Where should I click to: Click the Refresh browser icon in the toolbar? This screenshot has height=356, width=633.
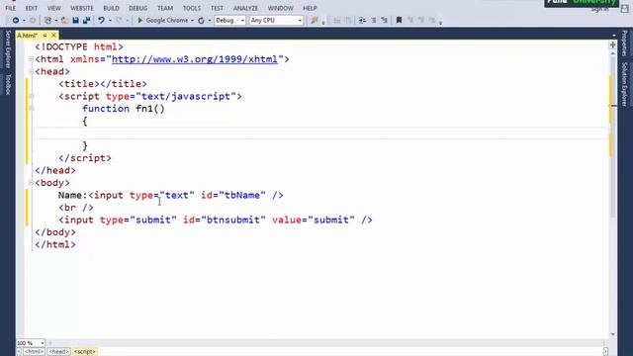pos(201,20)
